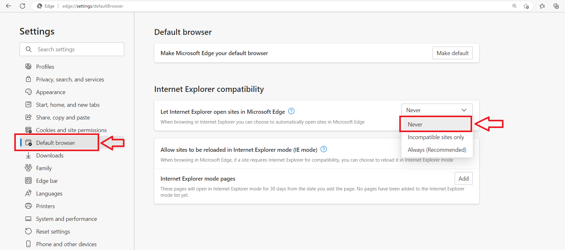Click help icon beside IE mode setting
This screenshot has width=565, height=250.
point(324,149)
